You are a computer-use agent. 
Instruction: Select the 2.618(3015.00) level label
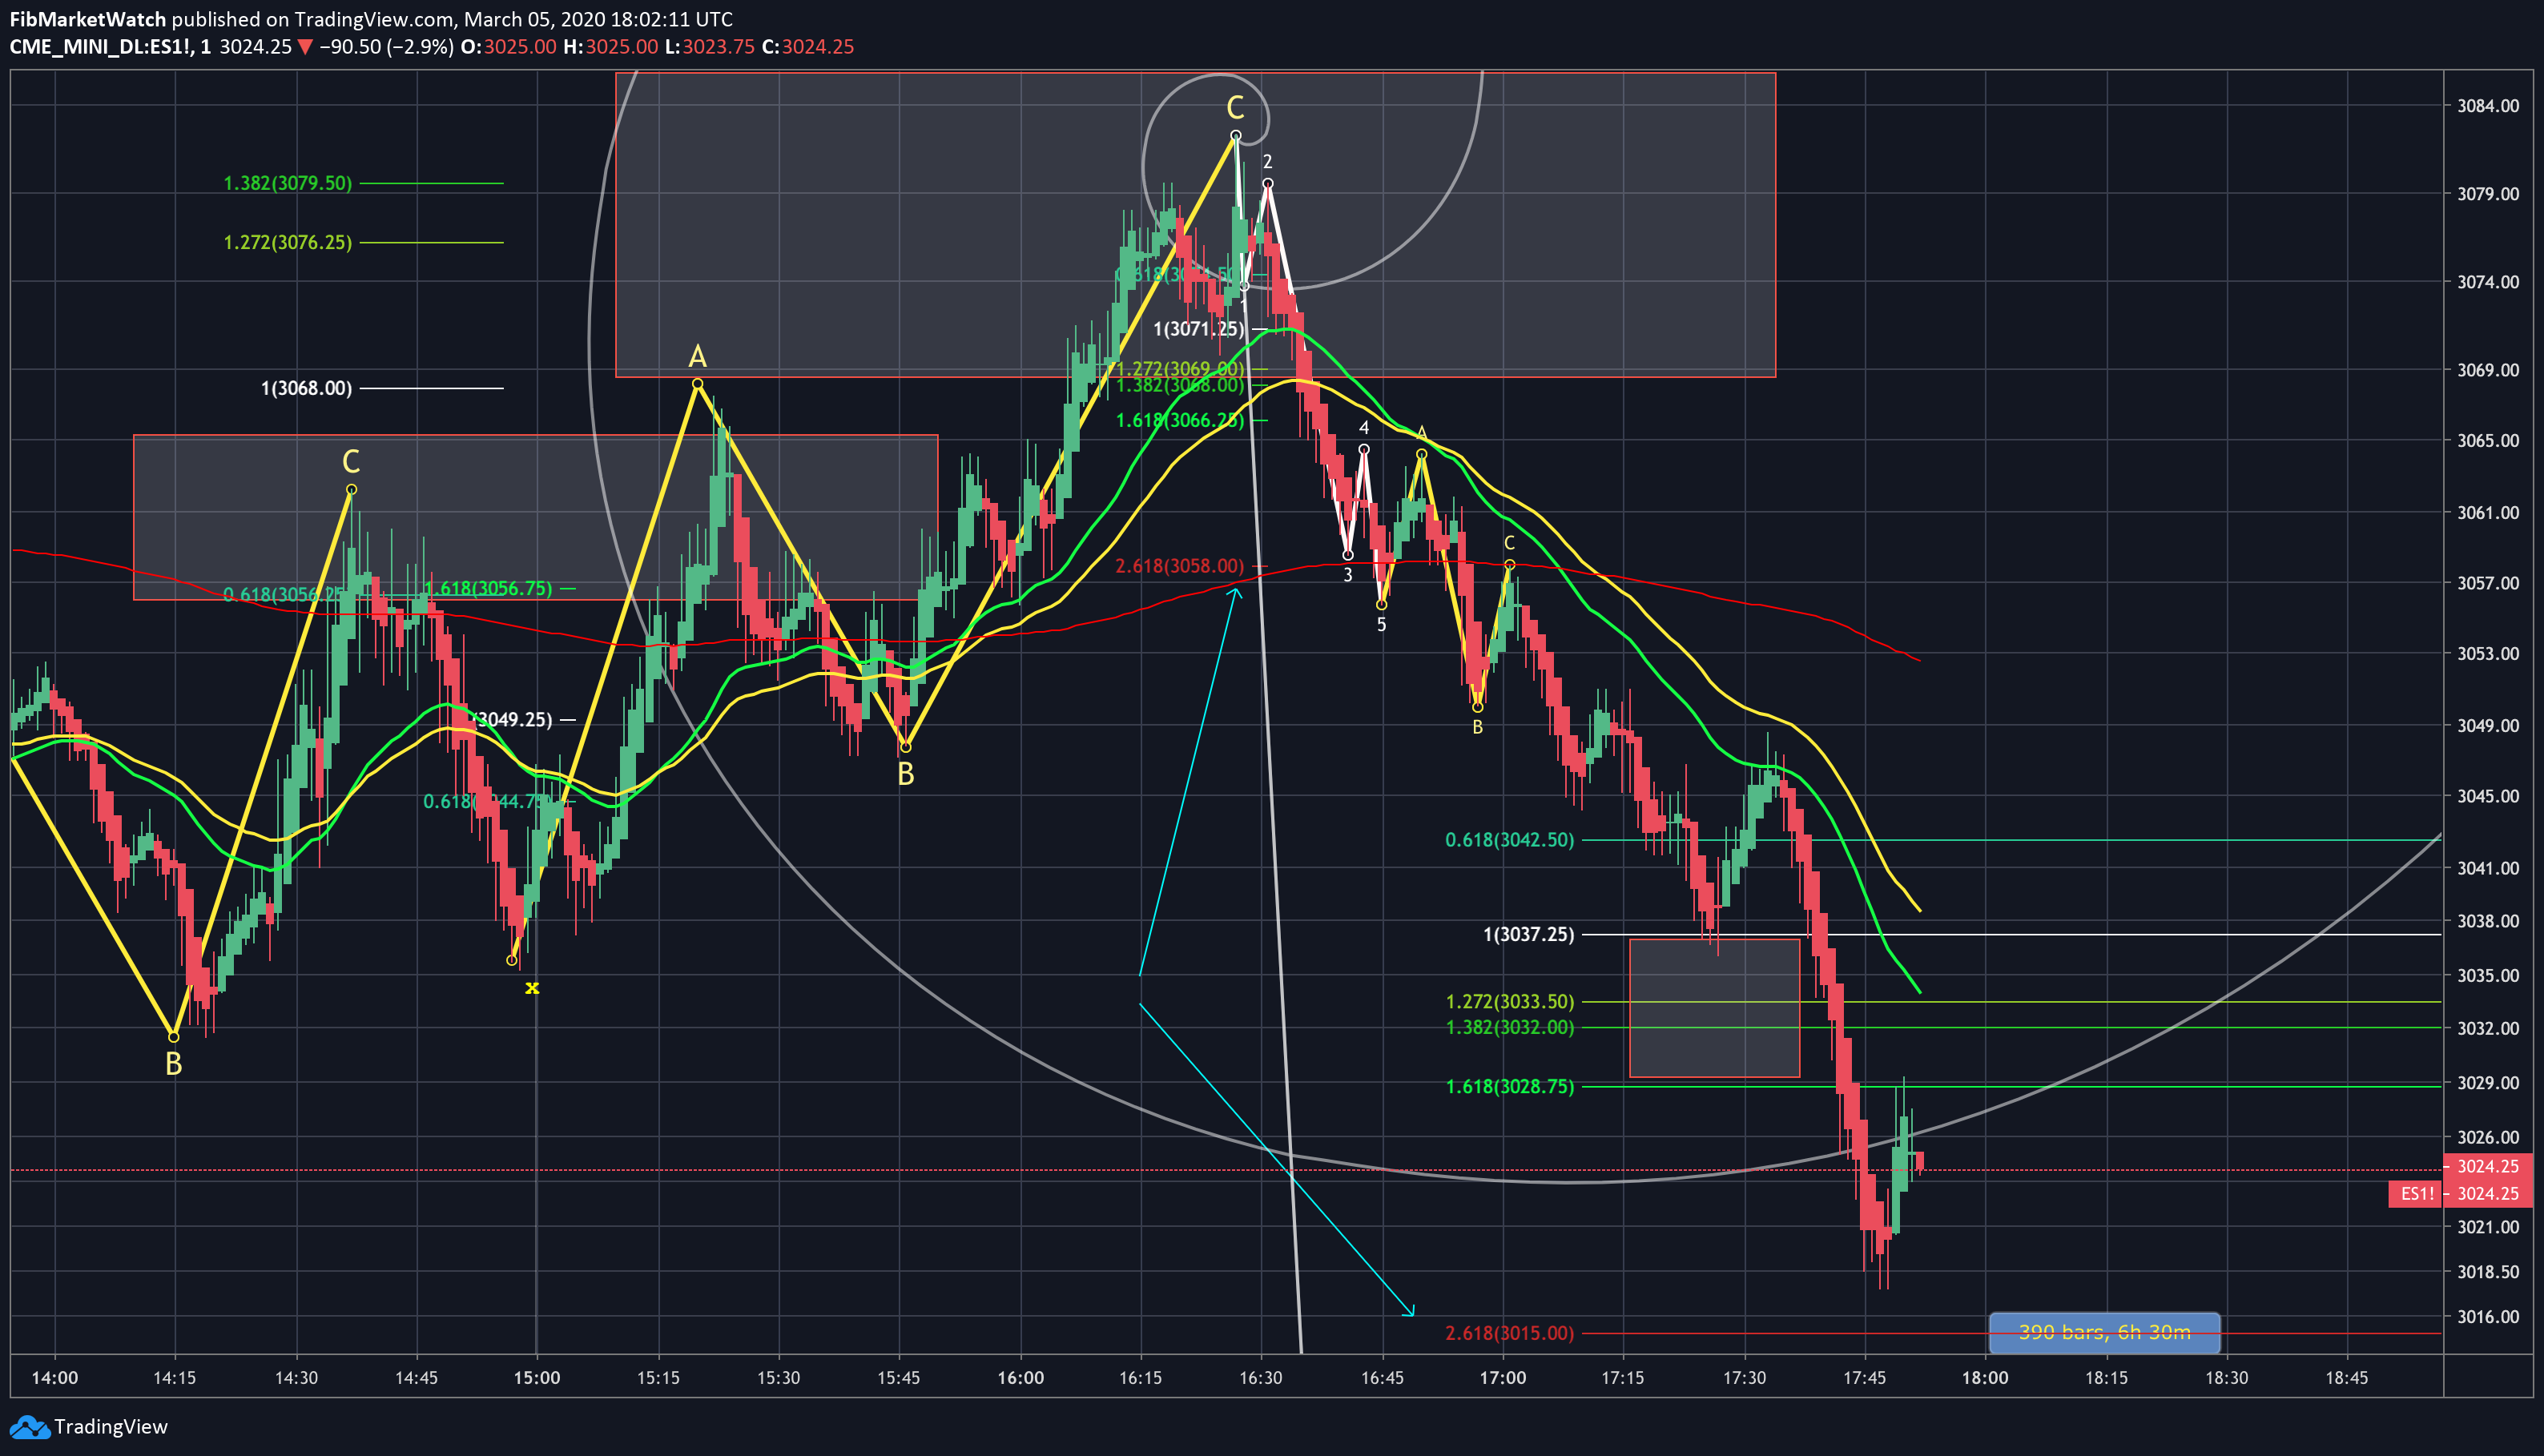(x=1509, y=1333)
